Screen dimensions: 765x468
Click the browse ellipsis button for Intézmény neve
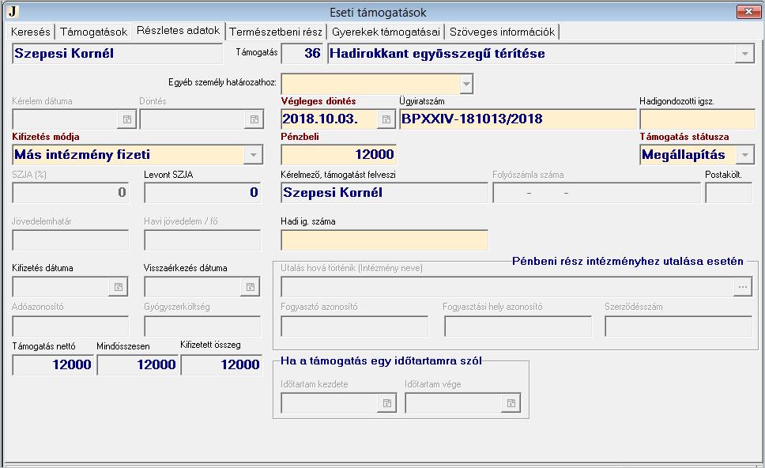pos(743,287)
